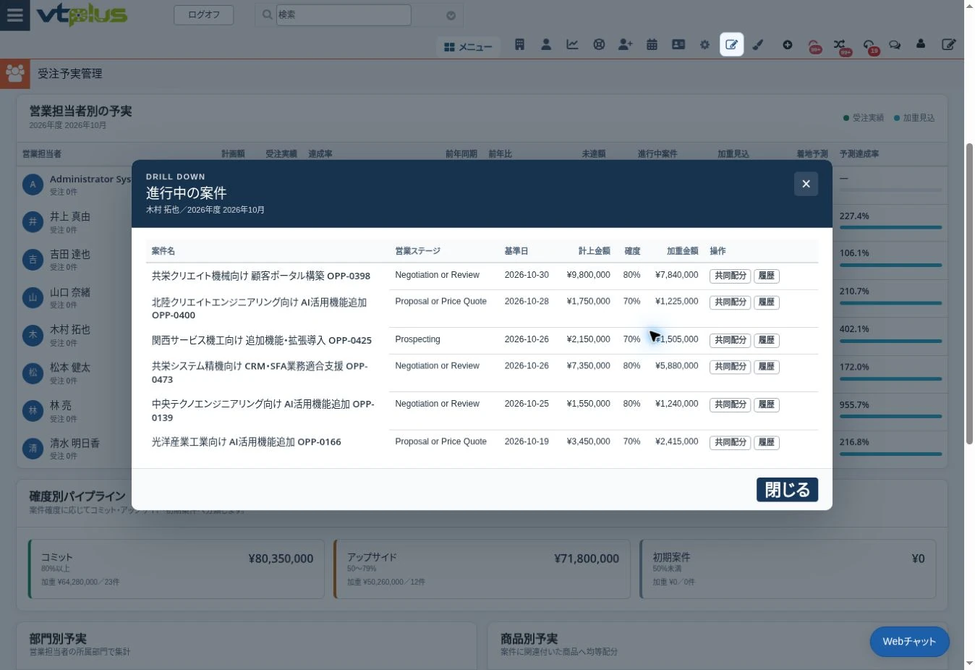Focus the 検索 search input field
This screenshot has height=670, width=975.
pyautogui.click(x=344, y=14)
